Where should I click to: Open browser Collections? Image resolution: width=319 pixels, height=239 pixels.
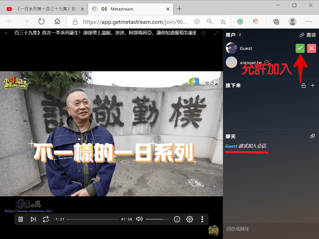[276, 22]
